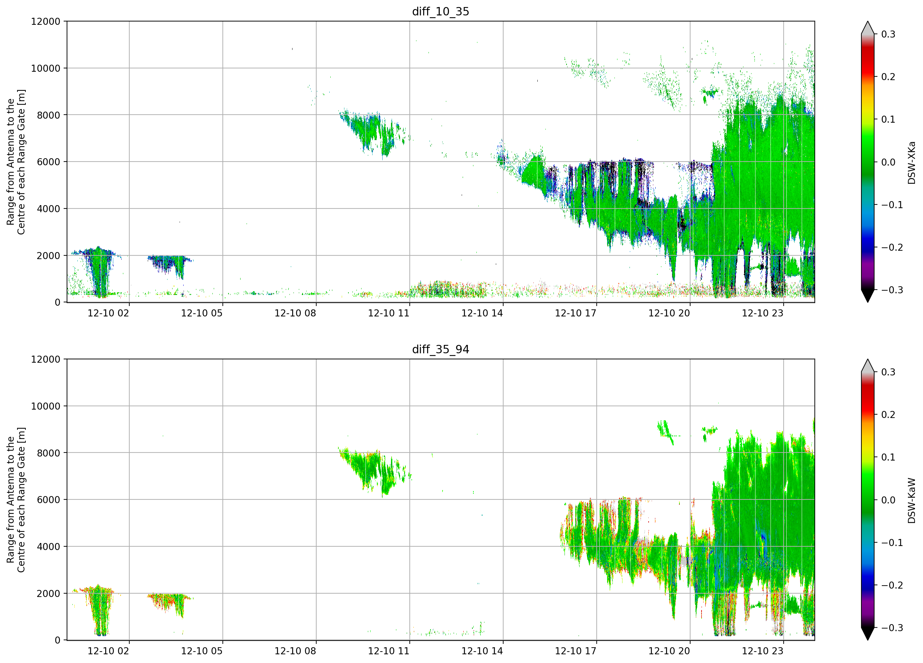Click y-axis '0' tick of diff_10_35 plot

point(57,302)
